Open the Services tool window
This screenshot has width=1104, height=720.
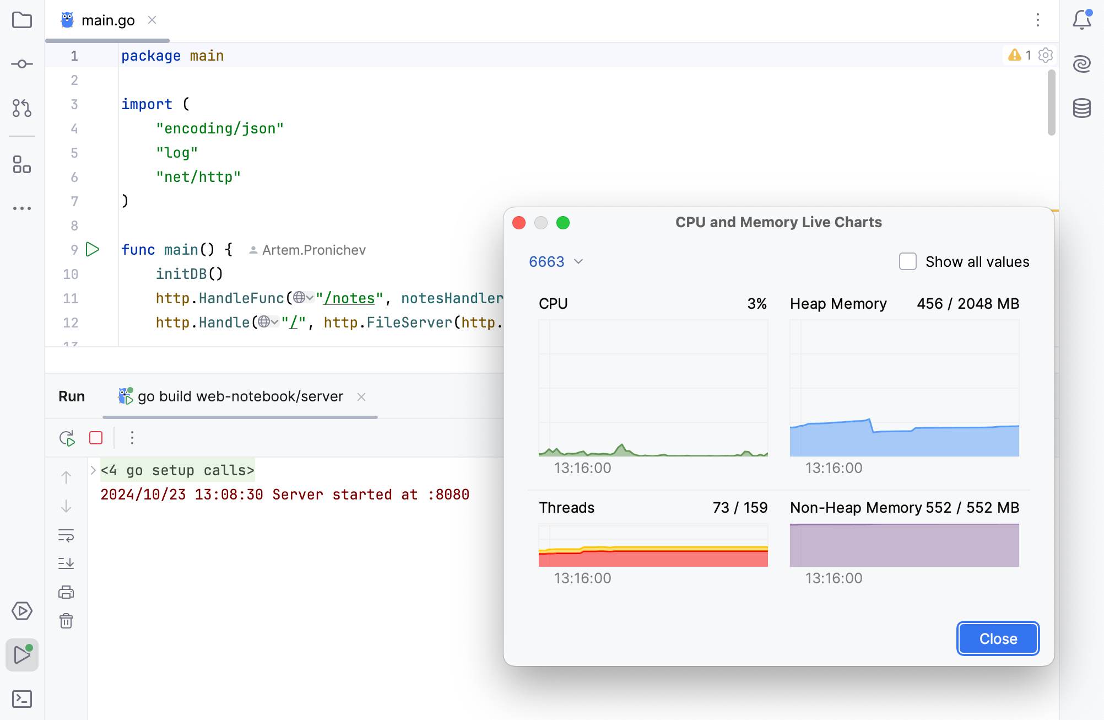(22, 611)
